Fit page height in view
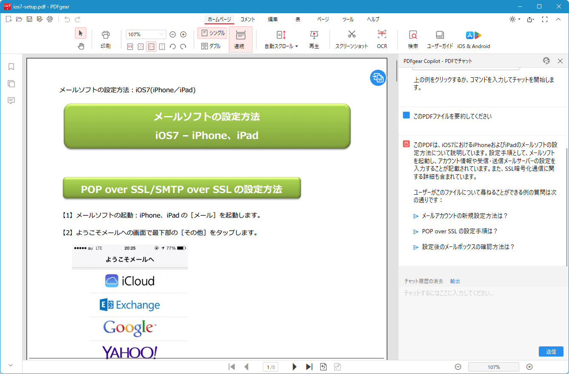The height and width of the screenshot is (374, 569). [x=162, y=46]
